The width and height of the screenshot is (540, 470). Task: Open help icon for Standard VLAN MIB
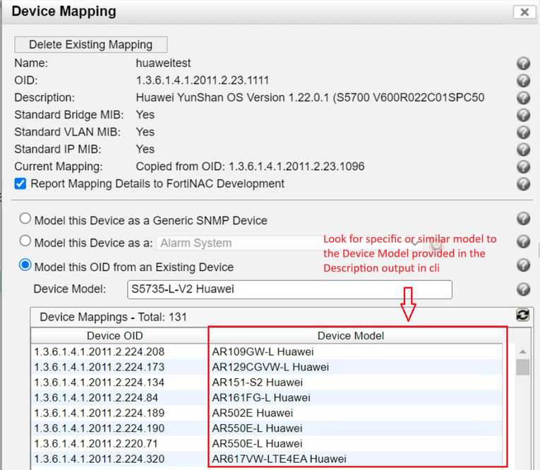coord(523,132)
